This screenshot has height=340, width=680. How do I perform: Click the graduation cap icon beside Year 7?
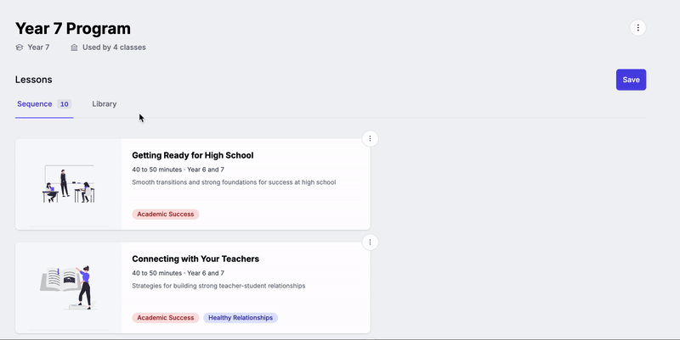(19, 47)
